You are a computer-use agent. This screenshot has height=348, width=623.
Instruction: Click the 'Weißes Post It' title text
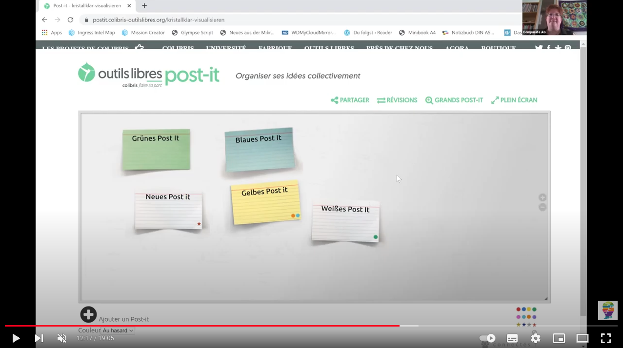[345, 209]
